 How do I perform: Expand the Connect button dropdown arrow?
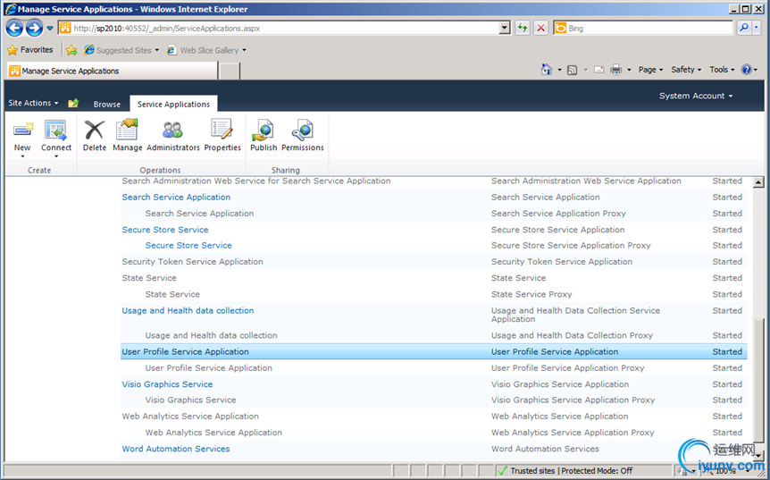point(56,156)
